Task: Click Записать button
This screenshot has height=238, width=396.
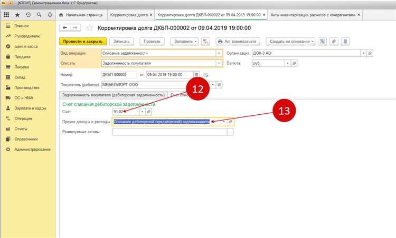Action: pos(121,41)
